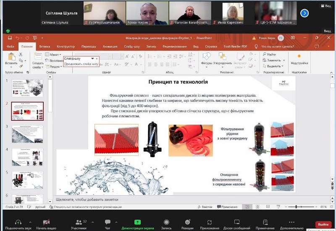Click Найти search button in editing group

pyautogui.click(x=269, y=55)
